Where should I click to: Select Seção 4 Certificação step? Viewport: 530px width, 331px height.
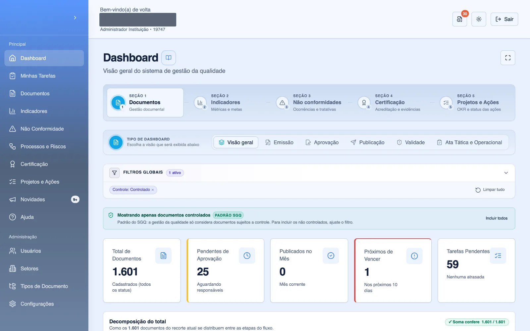click(x=391, y=103)
